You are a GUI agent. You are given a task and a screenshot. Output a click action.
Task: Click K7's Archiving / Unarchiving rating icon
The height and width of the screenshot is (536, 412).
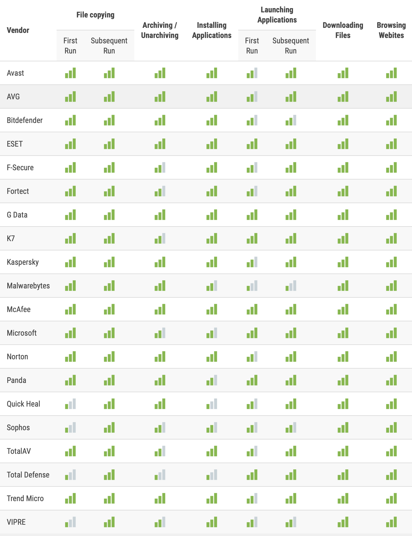point(160,238)
